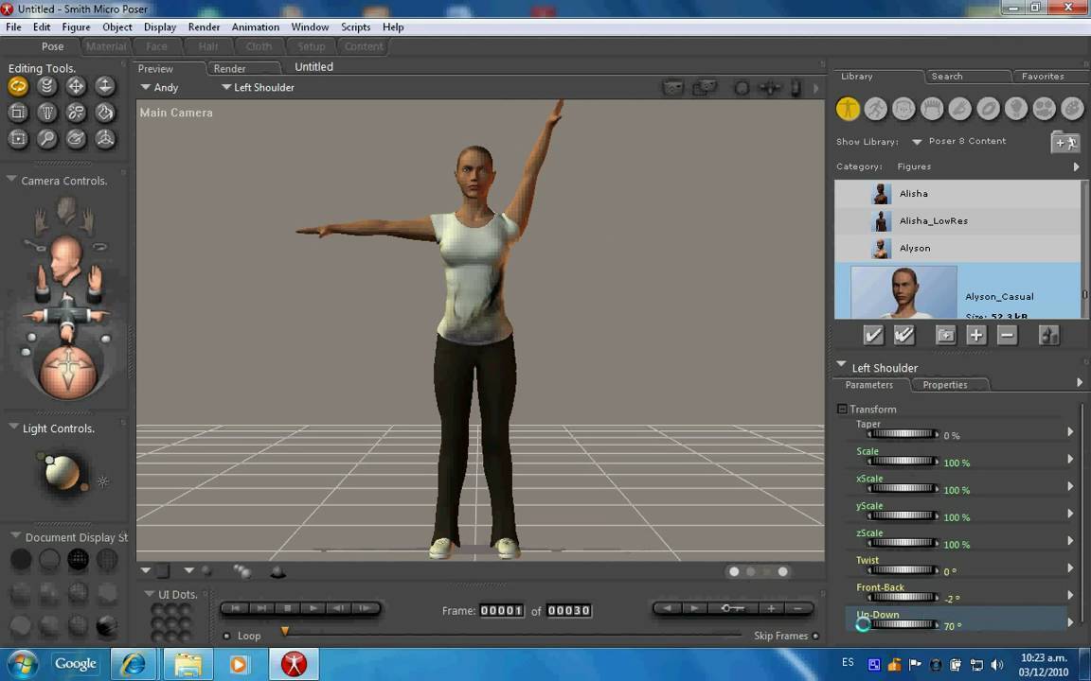Screen dimensions: 1091x681
Task: Open the Andy figure selection dropdown
Action: point(158,87)
